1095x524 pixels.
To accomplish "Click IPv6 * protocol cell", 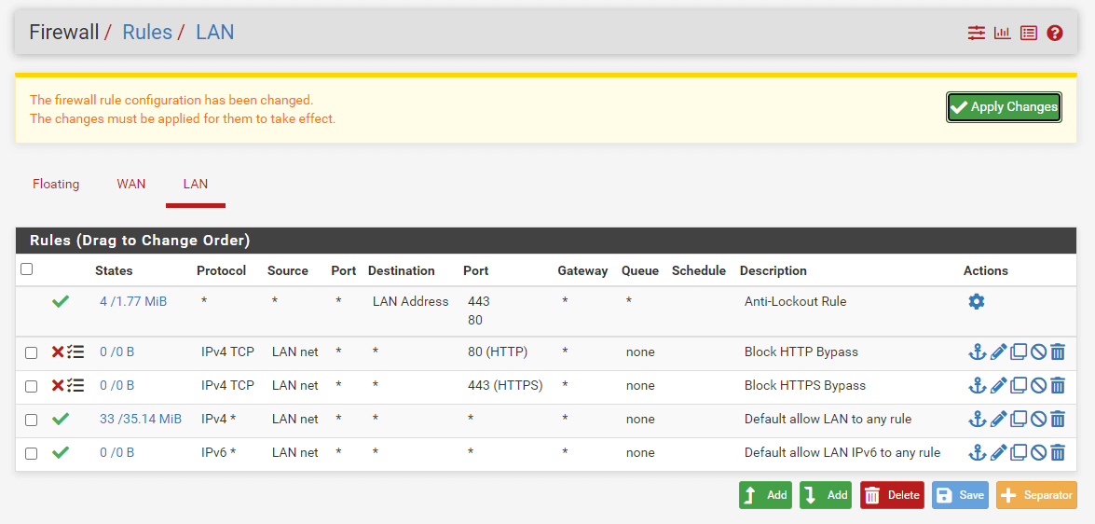I will click(x=219, y=453).
